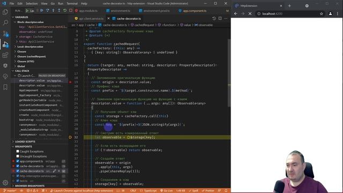The width and height of the screenshot is (343, 193).
Task: Click the master branch in status bar
Action: tap(10, 191)
